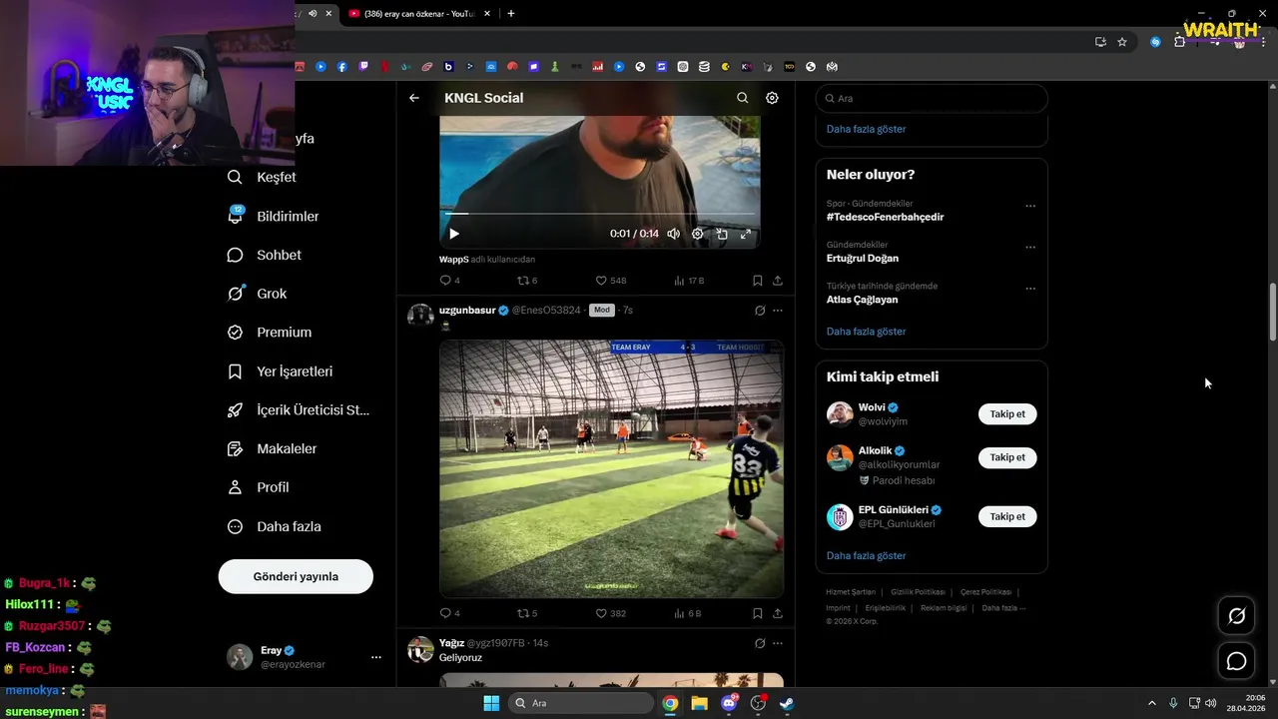This screenshot has height=719, width=1278.
Task: Open the İçerik Üreticisi Stüdyosu item
Action: tap(299, 410)
